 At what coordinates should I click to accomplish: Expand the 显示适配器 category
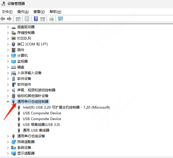pyautogui.click(x=8, y=153)
